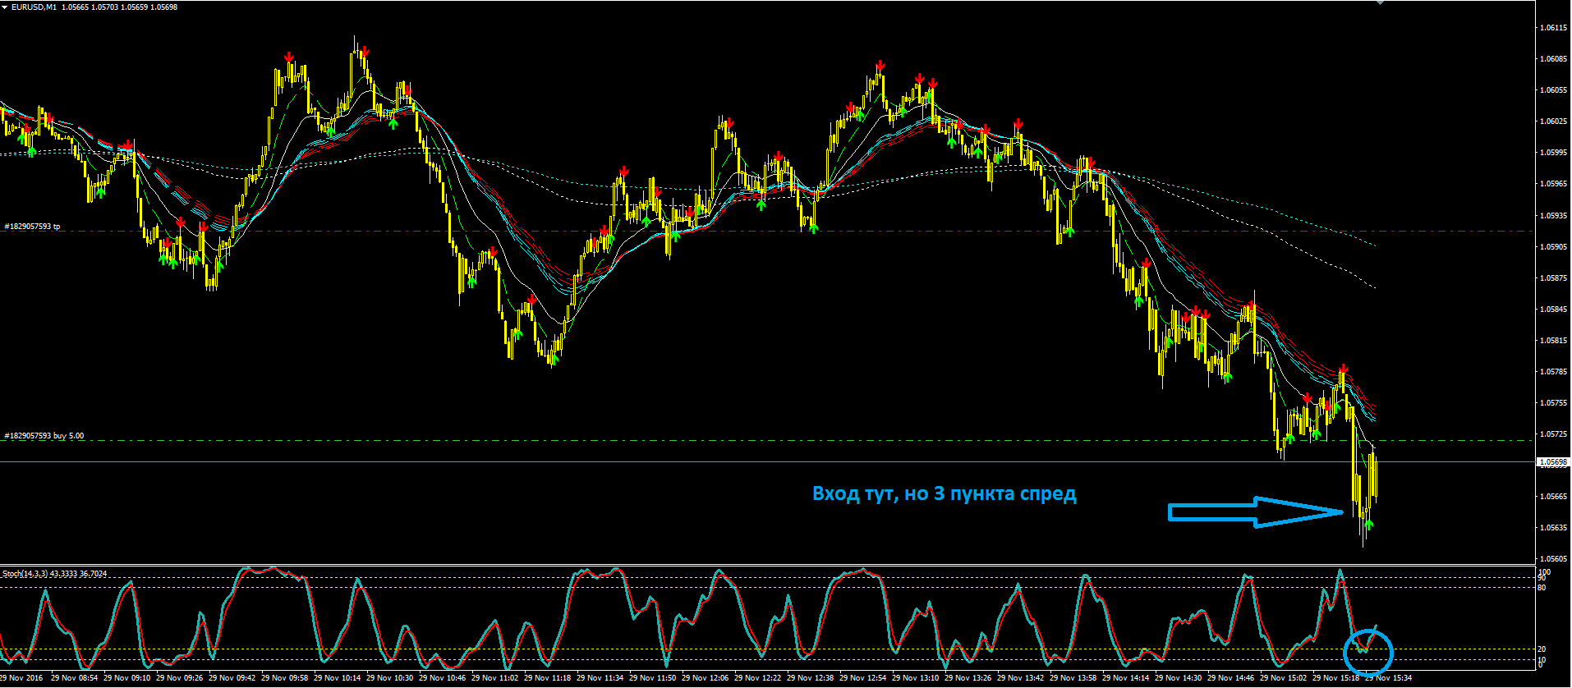This screenshot has width=1572, height=688.
Task: Click the 1.05875 price scale label
Action: click(1552, 277)
